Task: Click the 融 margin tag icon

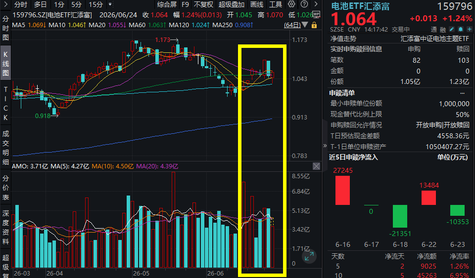Action: click(442, 29)
